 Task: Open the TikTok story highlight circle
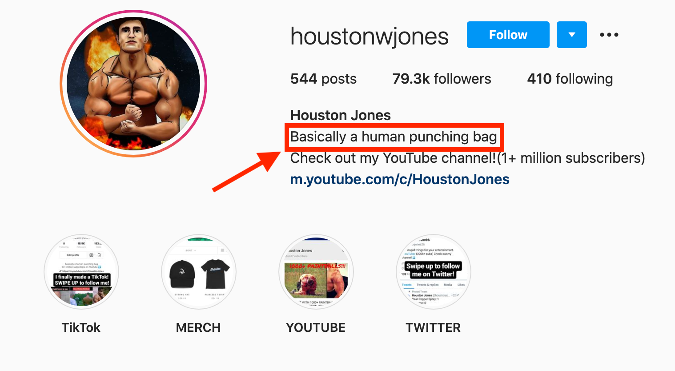[x=81, y=272]
